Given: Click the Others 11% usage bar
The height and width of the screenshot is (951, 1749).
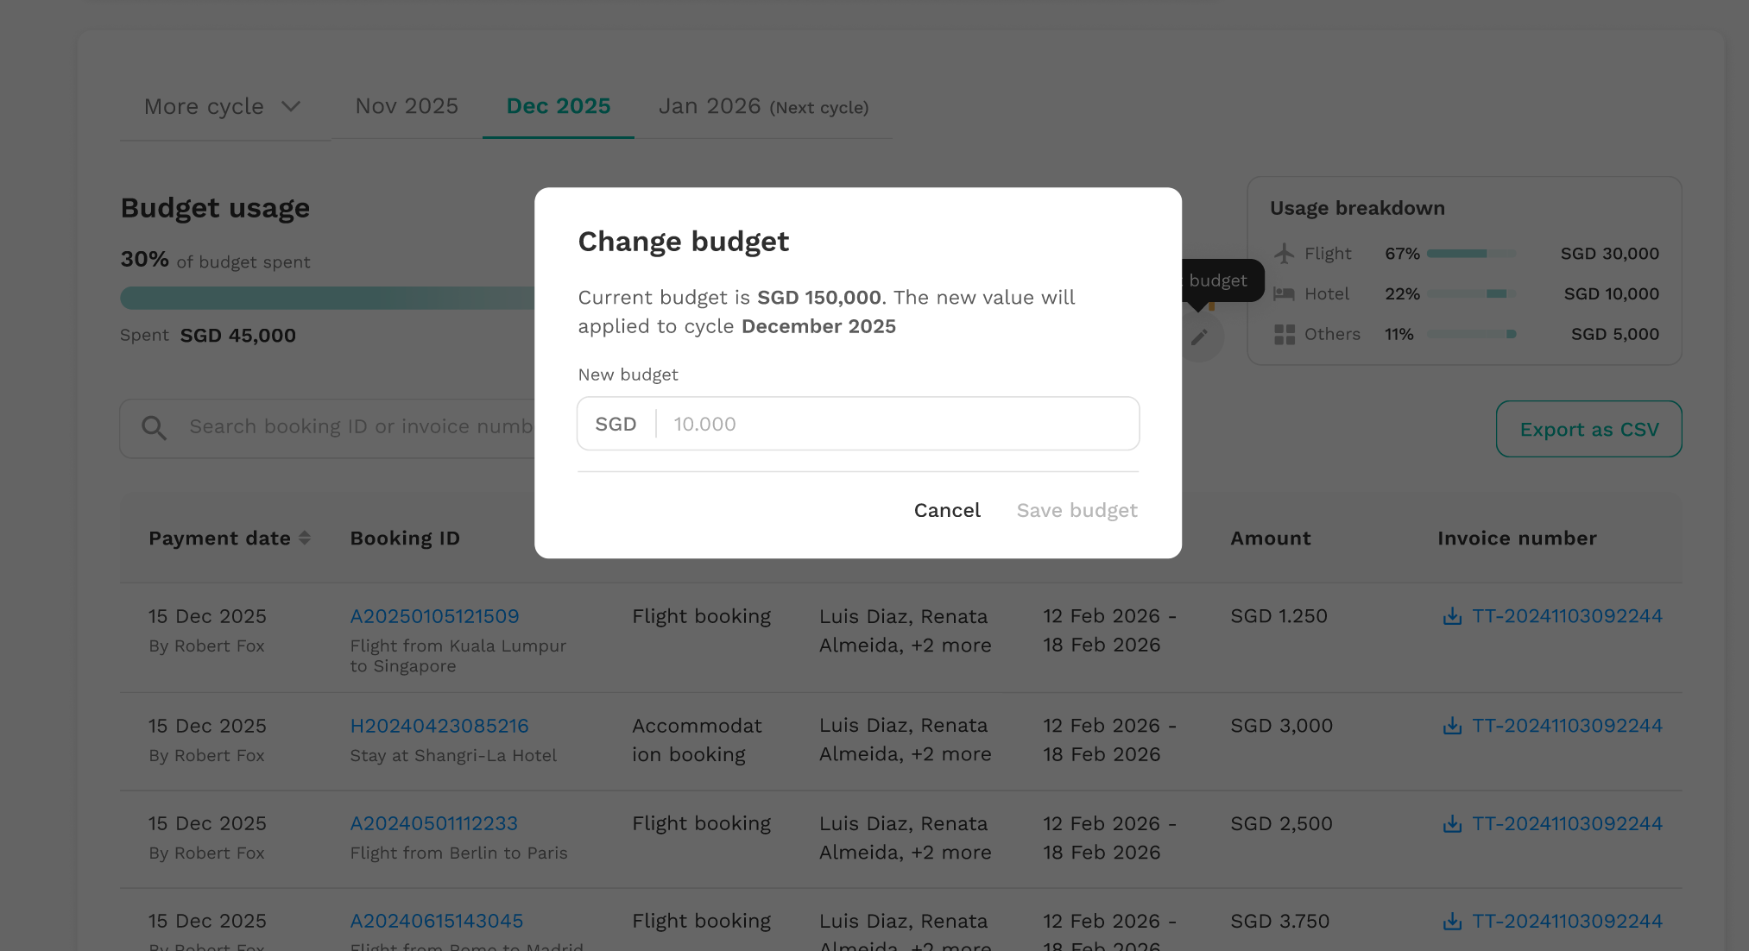Looking at the screenshot, I should (1472, 335).
